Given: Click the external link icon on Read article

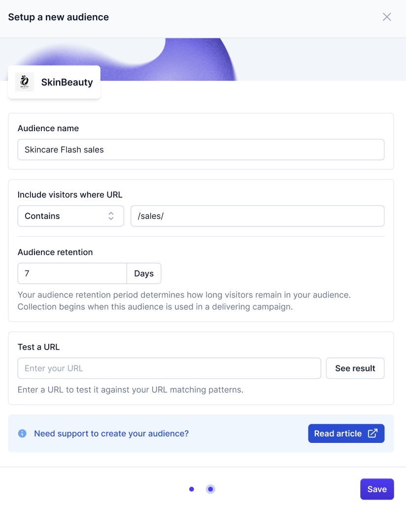Looking at the screenshot, I should click(x=373, y=434).
